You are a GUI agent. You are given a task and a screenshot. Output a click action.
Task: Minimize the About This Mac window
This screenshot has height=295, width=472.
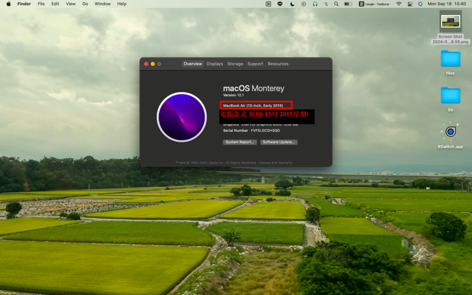(153, 64)
